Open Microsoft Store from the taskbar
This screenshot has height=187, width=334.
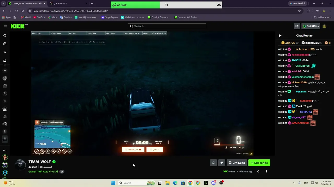tap(183, 183)
